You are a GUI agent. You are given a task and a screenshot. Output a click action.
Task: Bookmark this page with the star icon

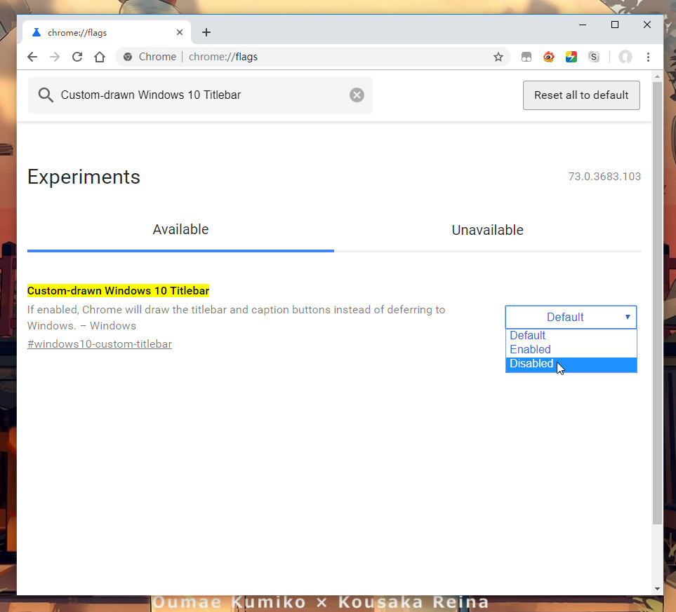tap(498, 57)
